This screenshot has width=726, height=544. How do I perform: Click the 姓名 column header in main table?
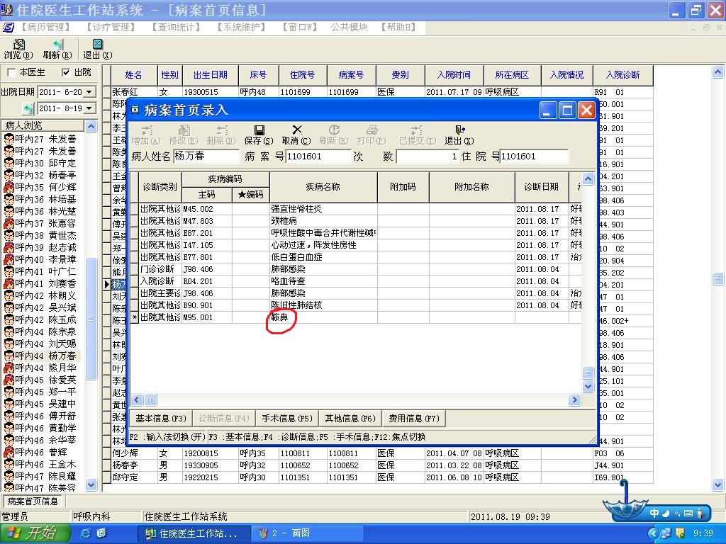click(x=134, y=75)
